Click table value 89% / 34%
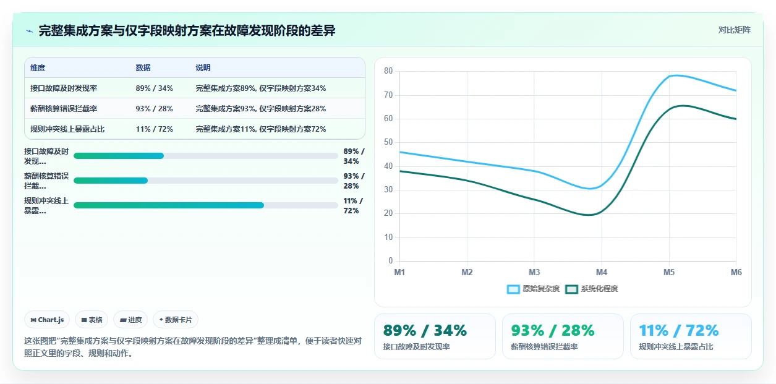The image size is (776, 384). coord(154,88)
